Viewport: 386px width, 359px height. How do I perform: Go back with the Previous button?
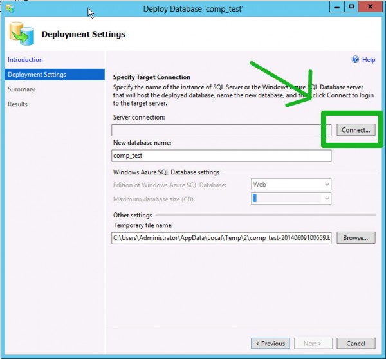[270, 344]
